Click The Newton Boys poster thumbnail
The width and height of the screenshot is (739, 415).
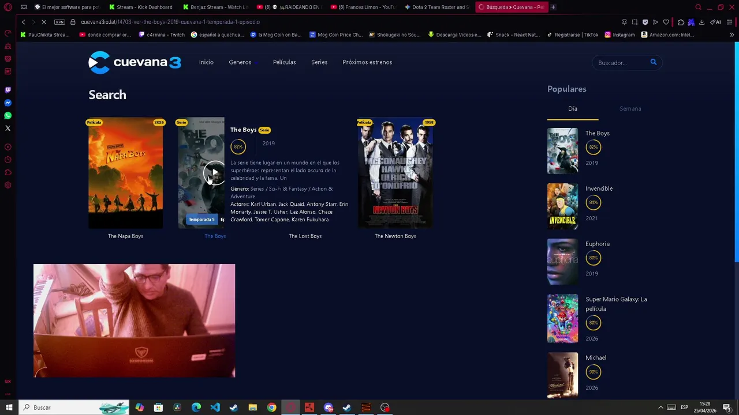[x=395, y=173]
